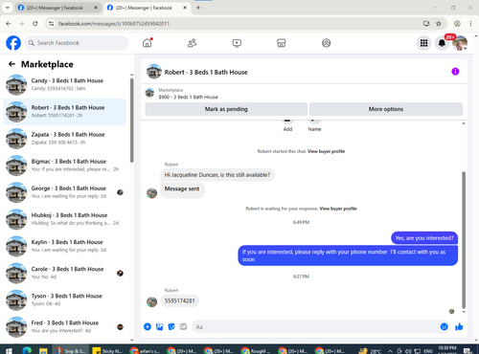Open the Menu grid icon

point(423,43)
